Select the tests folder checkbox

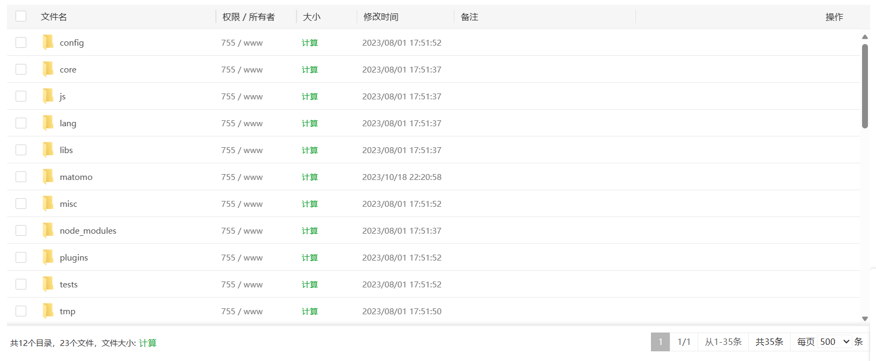tap(21, 284)
